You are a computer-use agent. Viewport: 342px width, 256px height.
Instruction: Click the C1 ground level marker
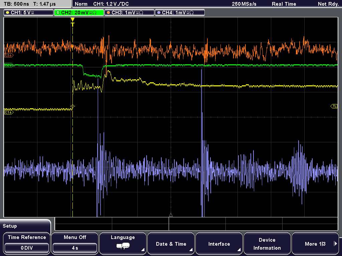click(9, 112)
